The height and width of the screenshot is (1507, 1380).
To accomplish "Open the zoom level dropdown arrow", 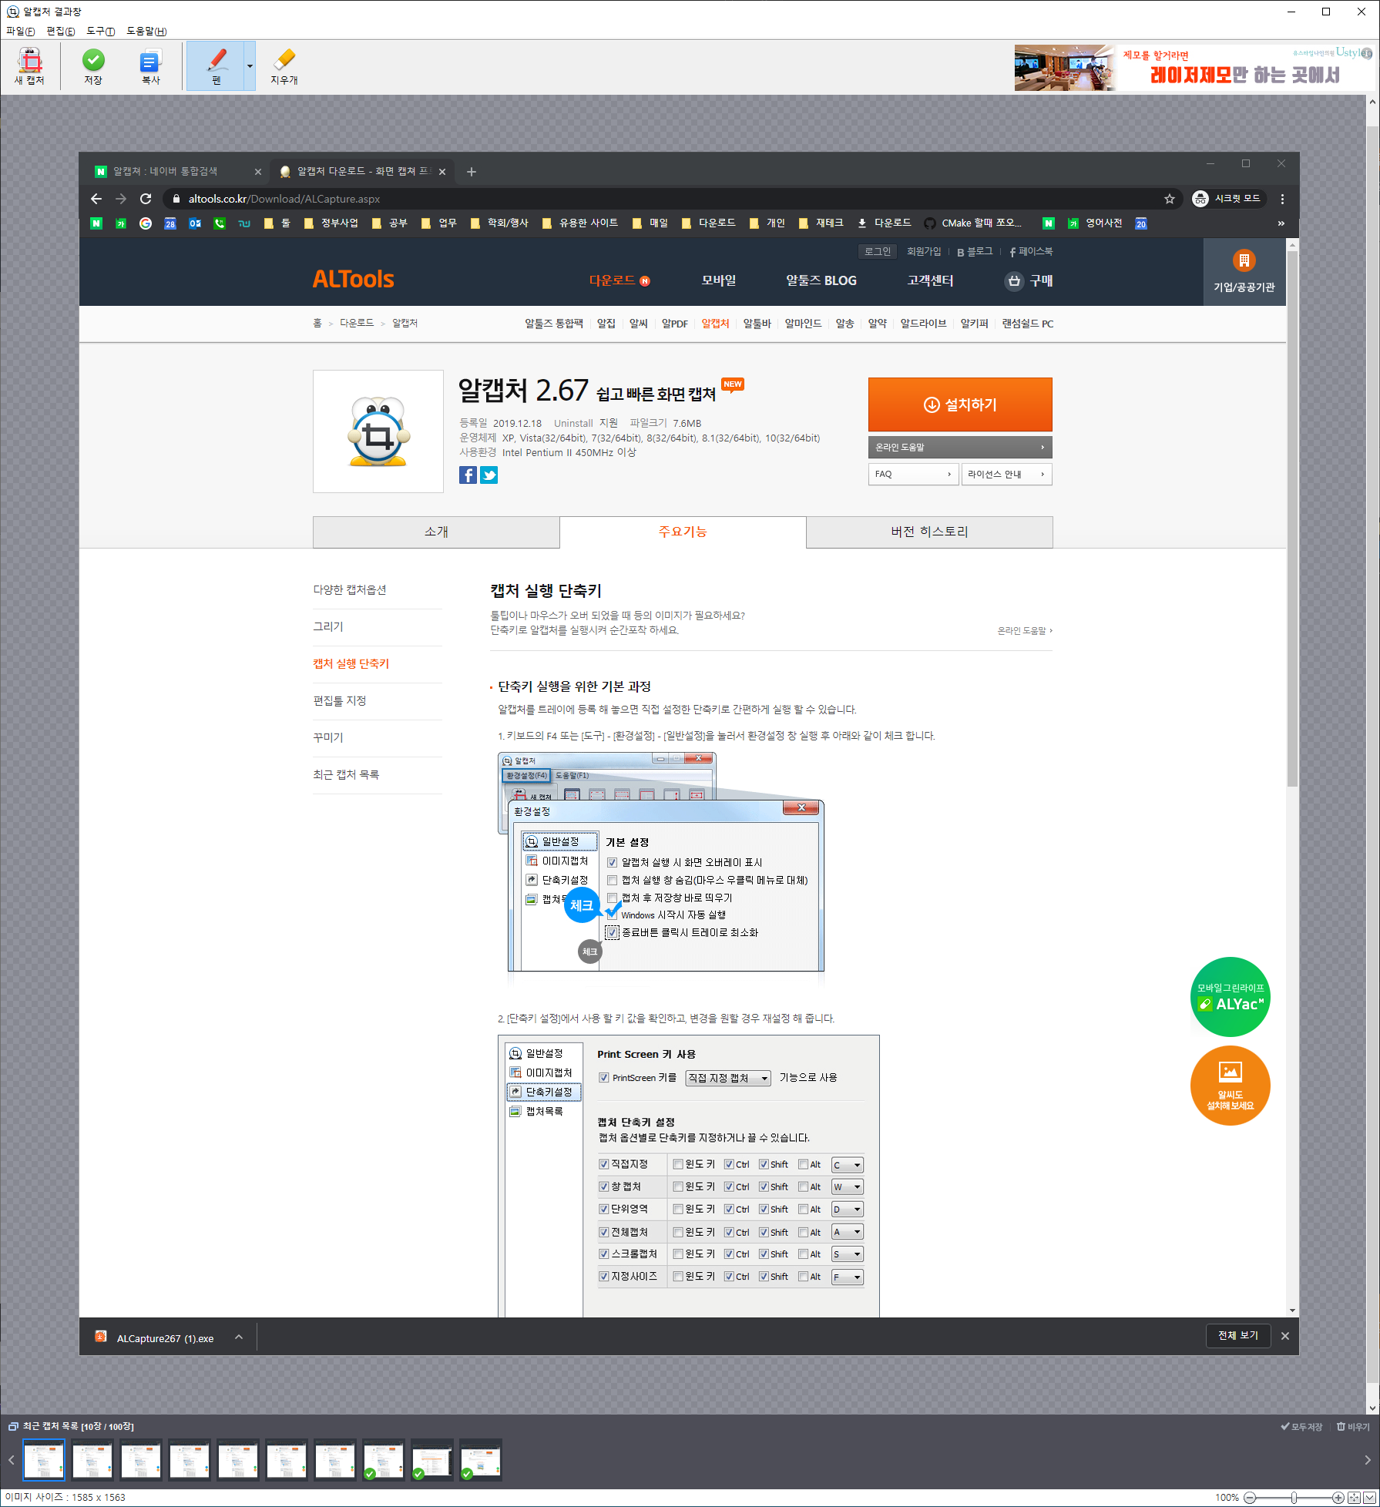I will click(1368, 1498).
